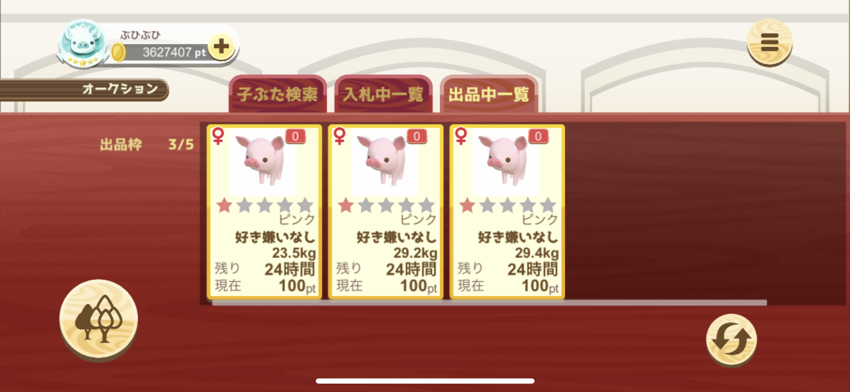850x392 pixels.
Task: Switch to the 子ぶた検索 tab
Action: point(278,94)
